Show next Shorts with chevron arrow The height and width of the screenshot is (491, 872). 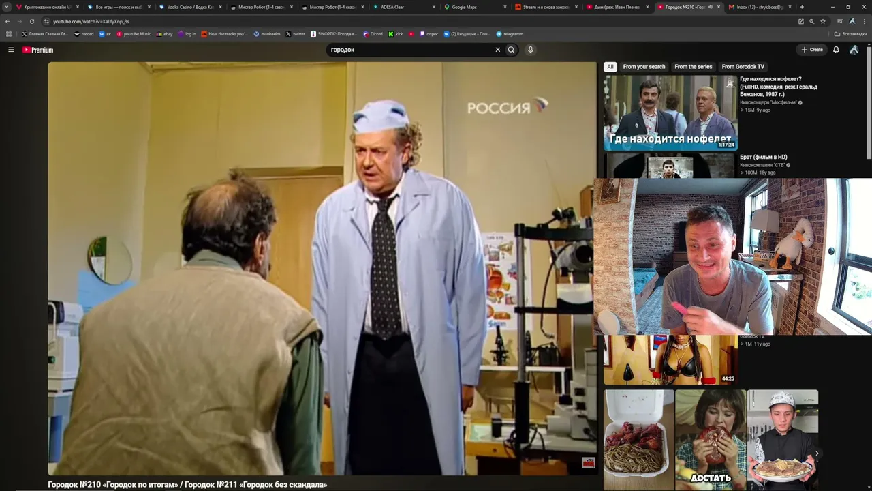coord(817,453)
